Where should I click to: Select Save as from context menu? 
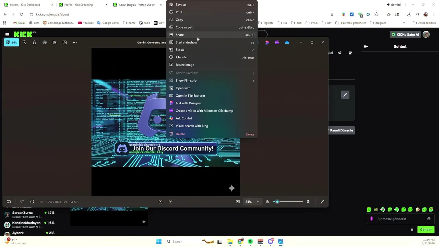pos(212,5)
